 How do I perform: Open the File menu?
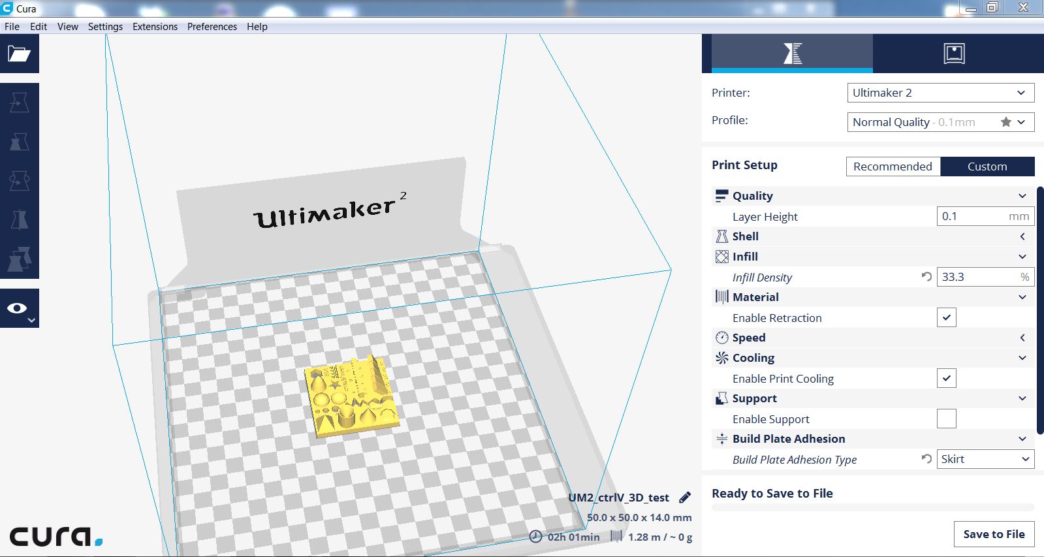(12, 27)
